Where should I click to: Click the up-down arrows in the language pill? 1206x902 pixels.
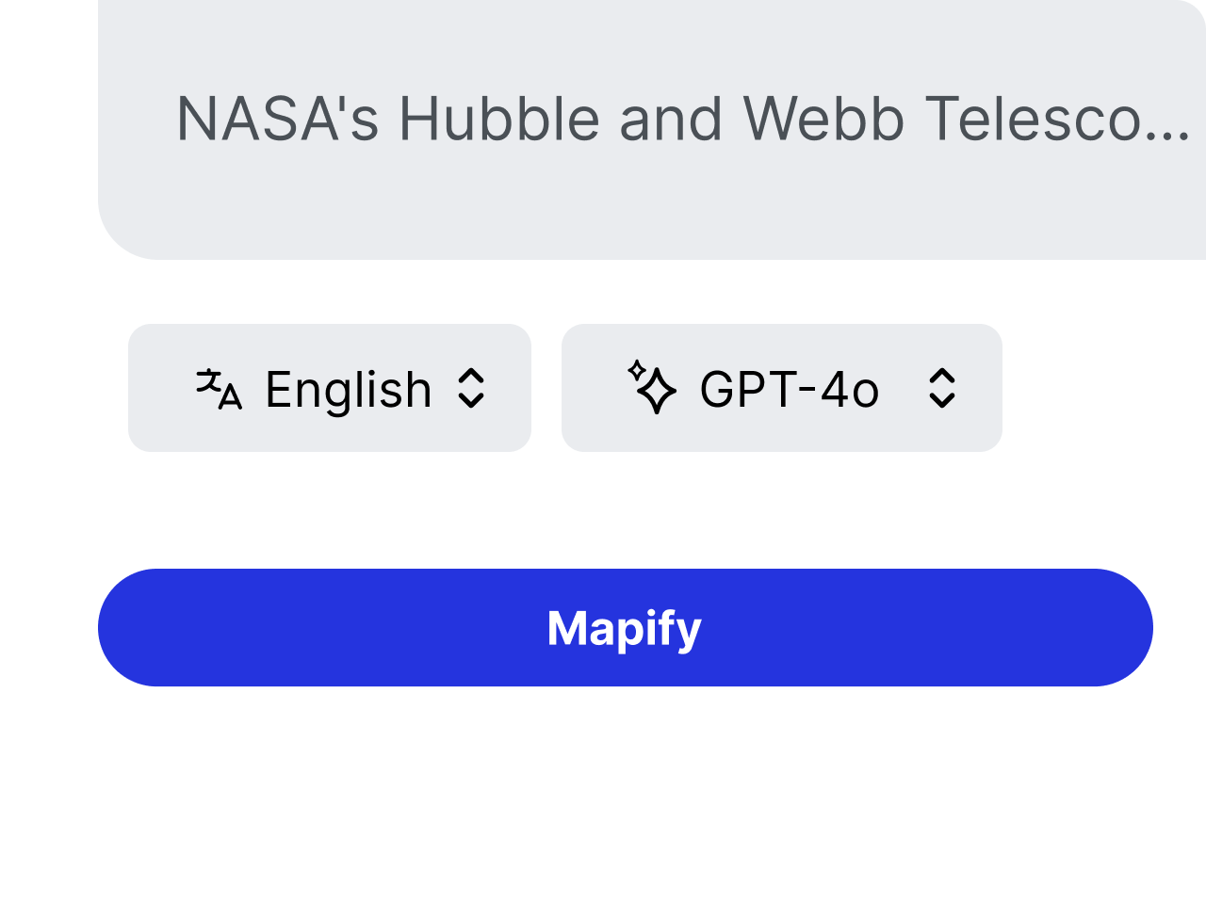[477, 390]
